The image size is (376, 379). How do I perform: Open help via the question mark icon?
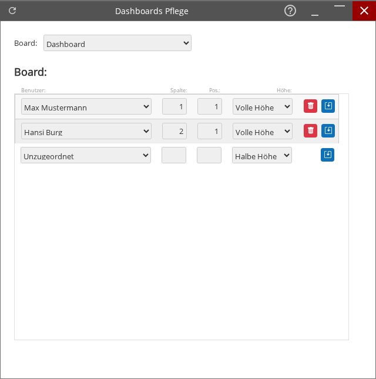click(x=290, y=11)
